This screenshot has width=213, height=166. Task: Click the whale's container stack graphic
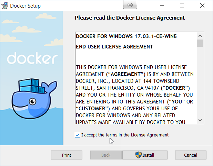pos(32,86)
